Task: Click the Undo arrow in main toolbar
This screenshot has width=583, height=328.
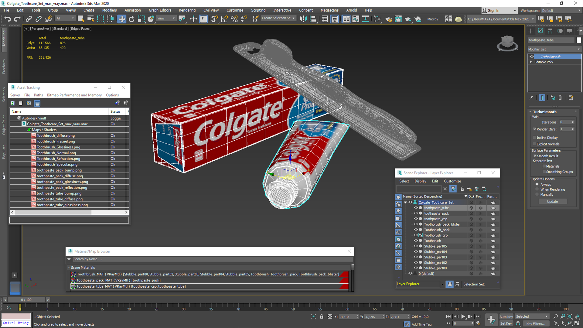Action: (7, 19)
